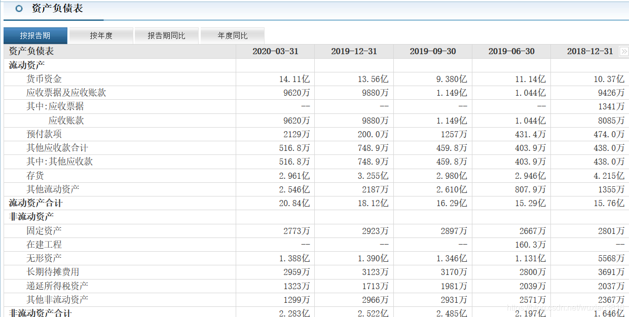Click the 非流动资产 section row label
The width and height of the screenshot is (629, 317).
click(31, 217)
